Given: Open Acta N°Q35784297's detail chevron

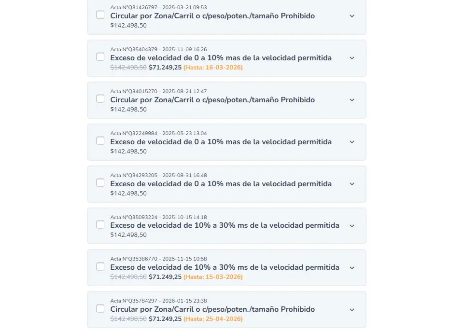Looking at the screenshot, I should coord(352,309).
